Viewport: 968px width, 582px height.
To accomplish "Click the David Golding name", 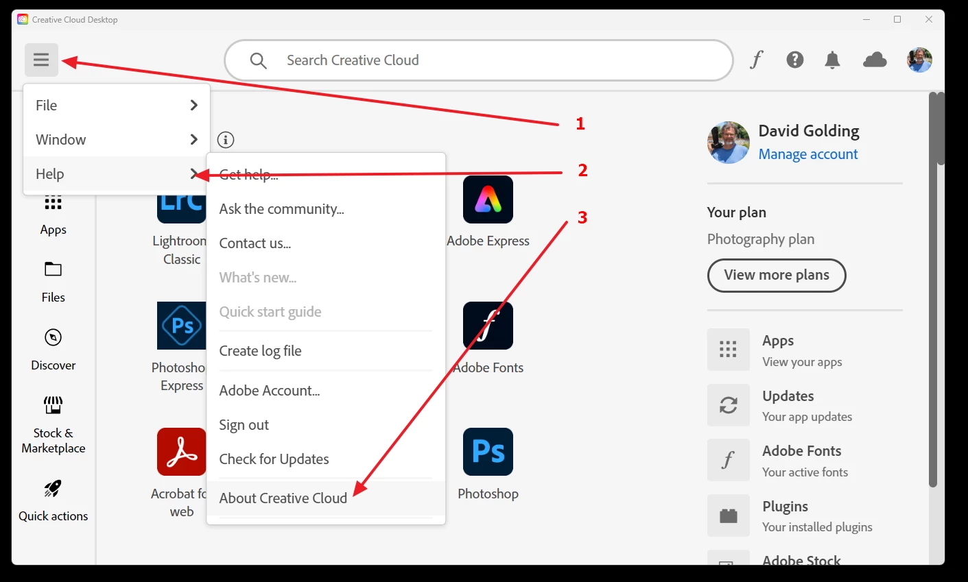I will tap(809, 131).
